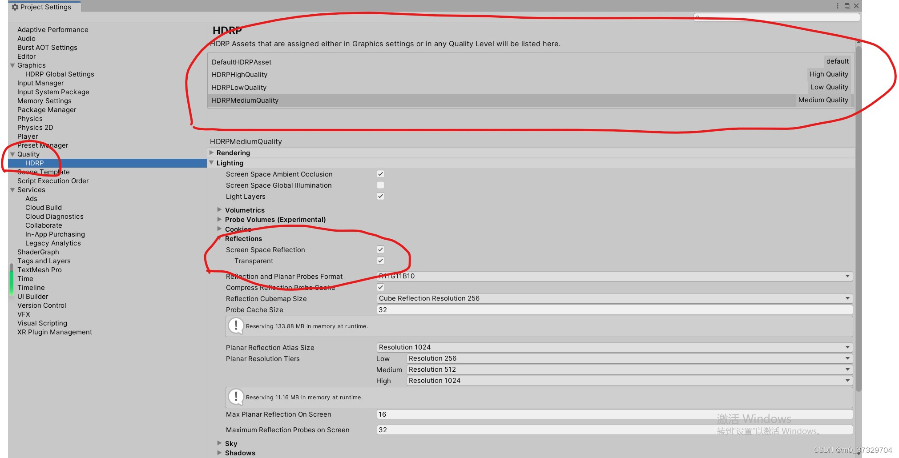
Task: Click the Probe Cache Size field
Action: coord(614,309)
